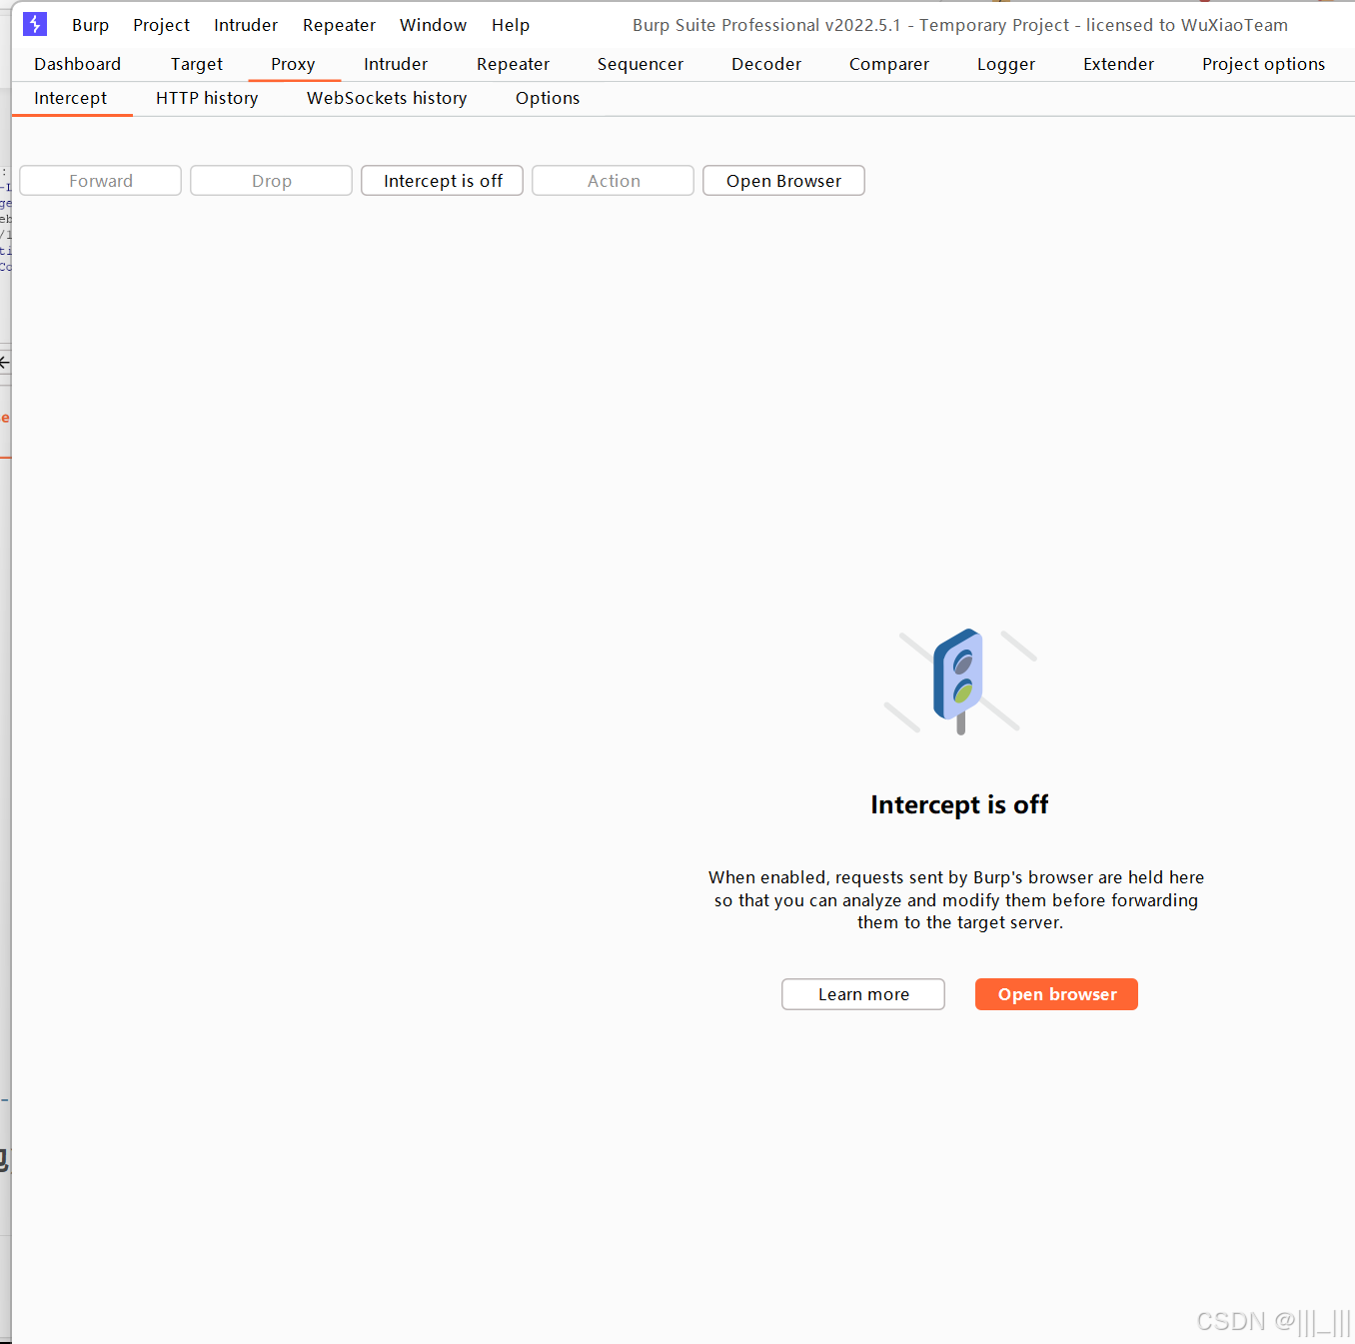Open the Intruder menu in menu bar
The width and height of the screenshot is (1355, 1344).
coord(246,25)
